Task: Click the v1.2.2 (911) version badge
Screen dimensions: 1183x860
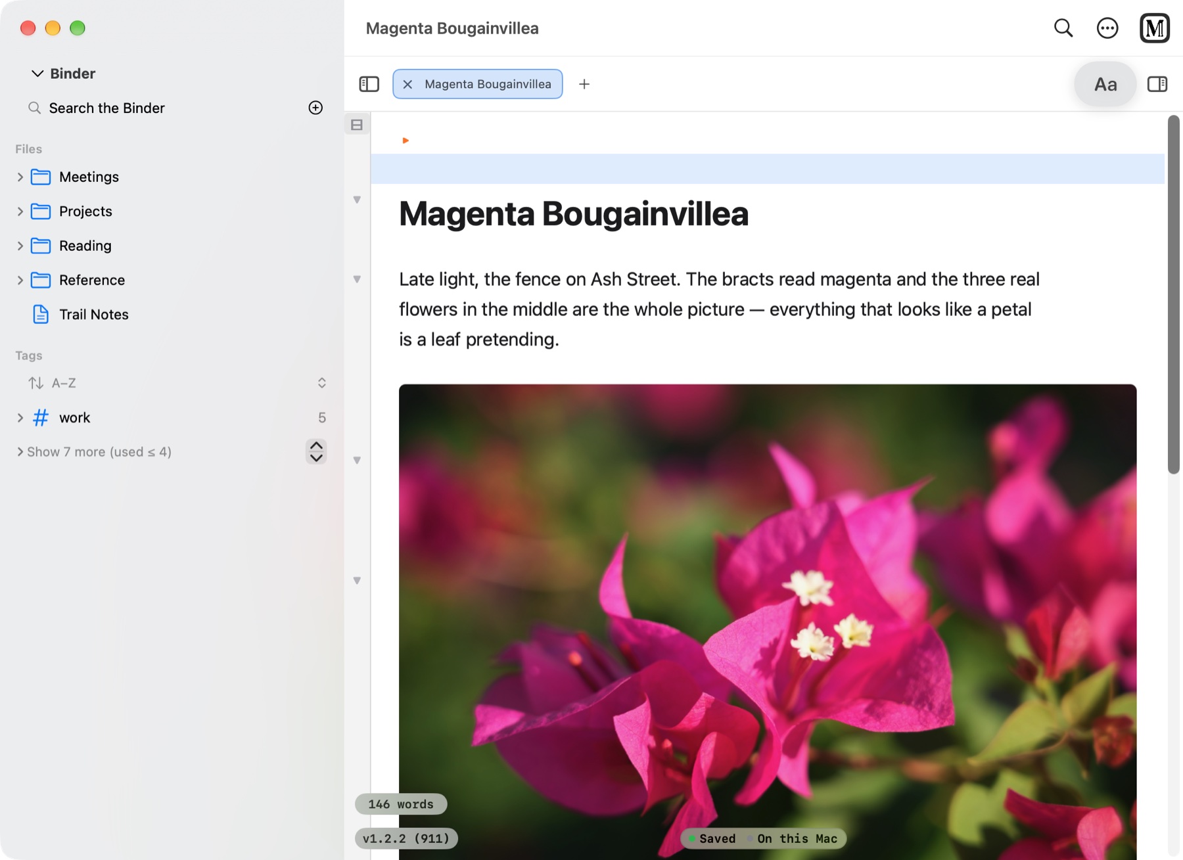Action: (406, 838)
